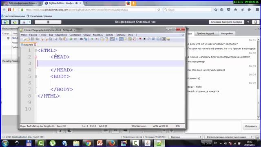Click the chat message input field

214,126
